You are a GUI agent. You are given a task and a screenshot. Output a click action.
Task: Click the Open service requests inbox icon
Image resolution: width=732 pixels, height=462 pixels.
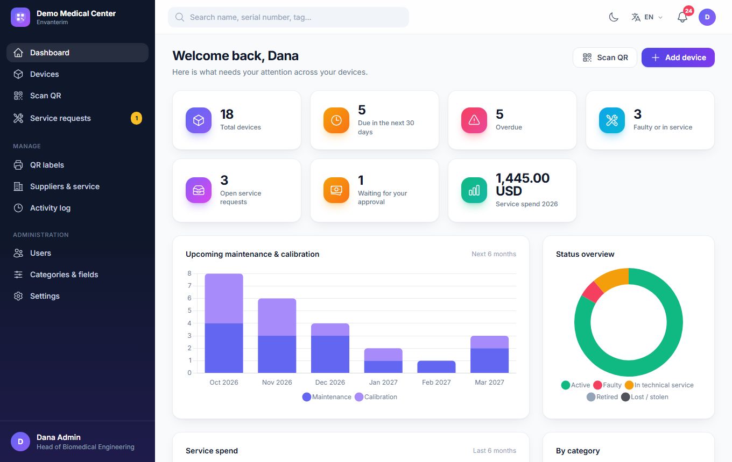click(199, 190)
